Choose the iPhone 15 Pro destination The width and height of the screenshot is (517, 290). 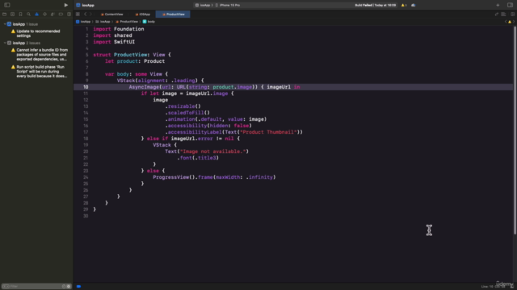pos(228,5)
